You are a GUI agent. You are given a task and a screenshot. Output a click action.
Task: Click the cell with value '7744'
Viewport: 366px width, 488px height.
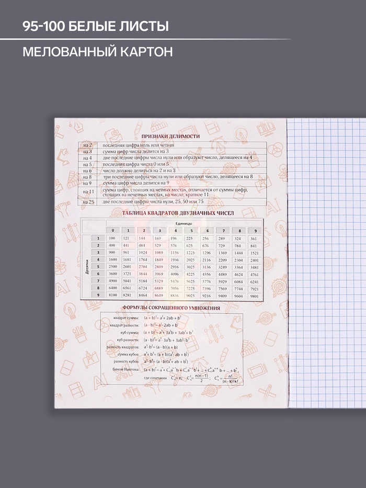pos(238,289)
